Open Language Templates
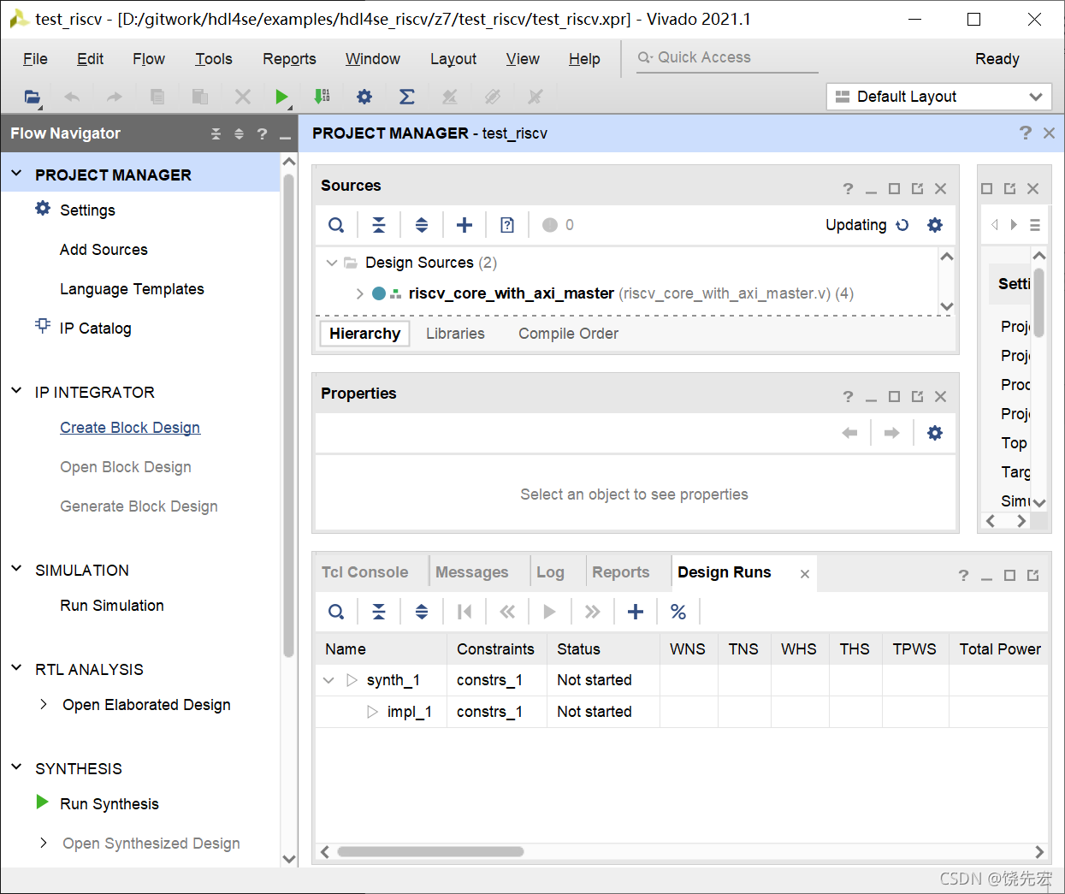 coord(132,289)
